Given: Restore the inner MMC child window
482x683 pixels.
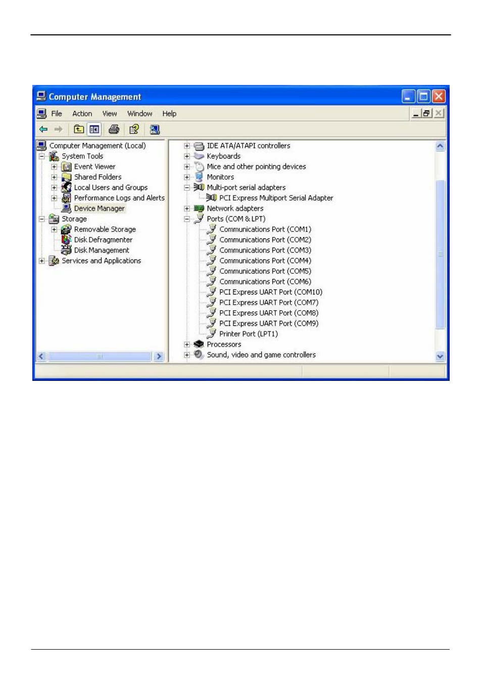Looking at the screenshot, I should tap(426, 113).
